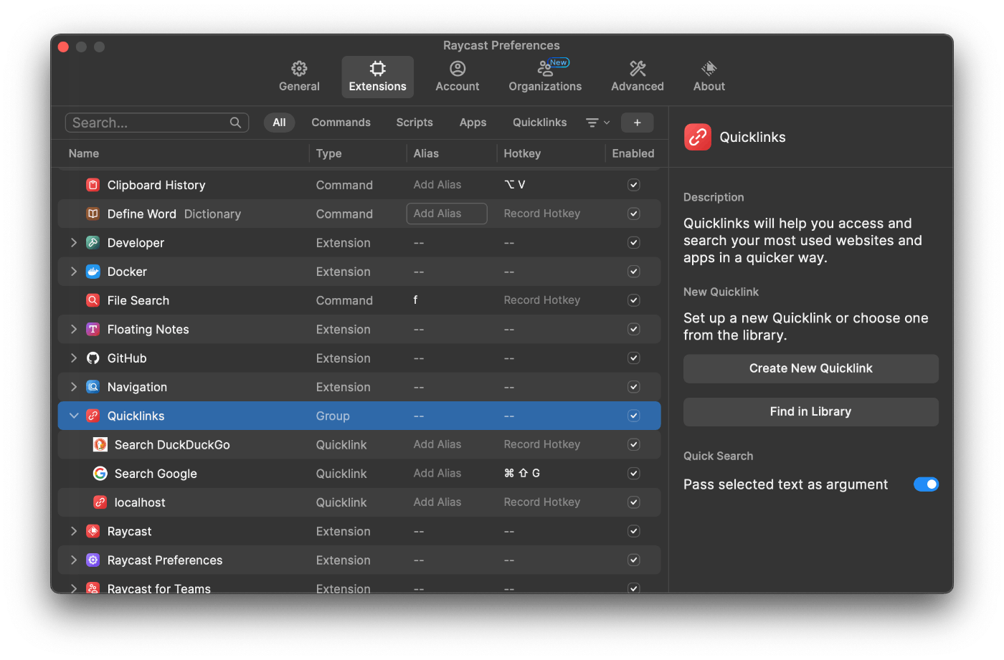Show All extensions filter
The image size is (1004, 660).
279,123
